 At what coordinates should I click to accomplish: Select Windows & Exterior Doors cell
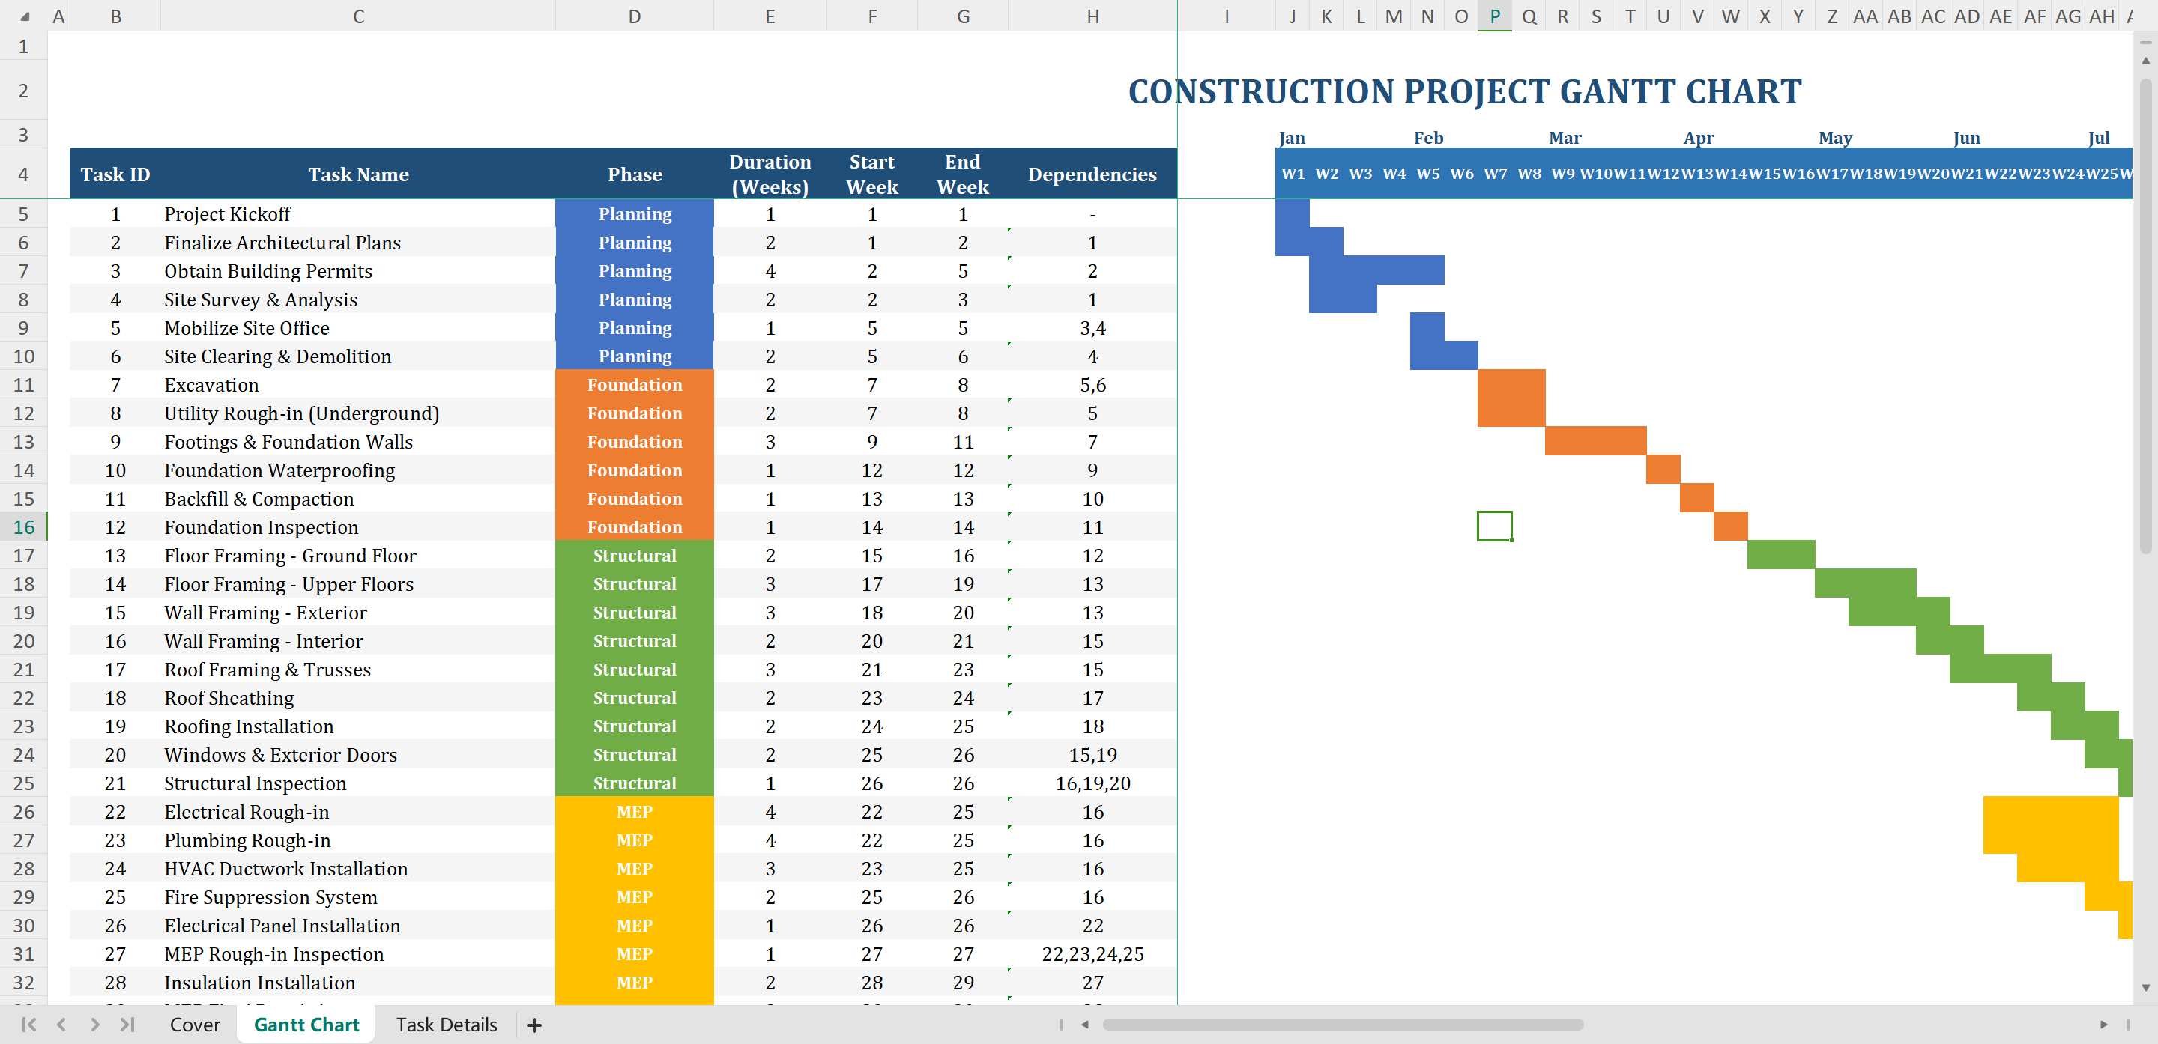coord(357,754)
